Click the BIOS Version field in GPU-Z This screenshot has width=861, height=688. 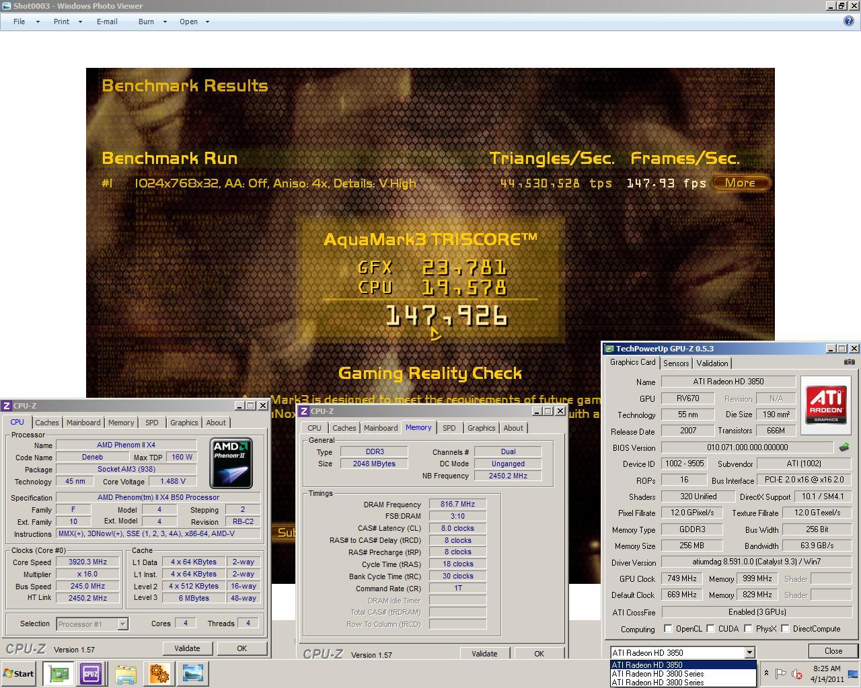point(747,447)
